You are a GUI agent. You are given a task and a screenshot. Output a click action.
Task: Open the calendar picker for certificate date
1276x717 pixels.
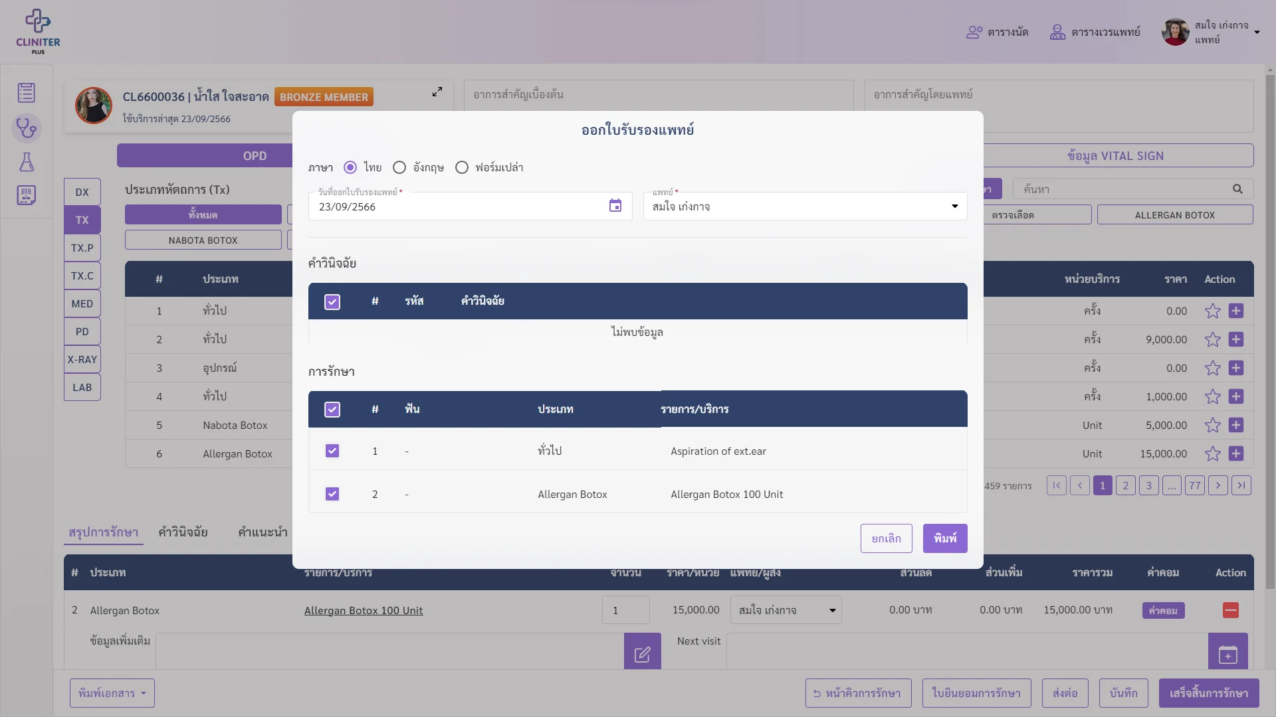(615, 206)
